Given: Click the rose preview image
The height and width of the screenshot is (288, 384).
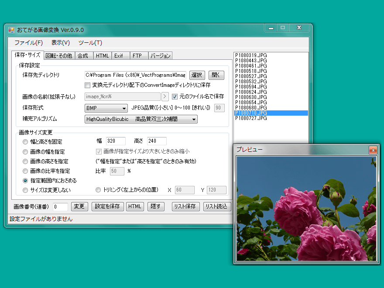Looking at the screenshot, I should coord(306,209).
